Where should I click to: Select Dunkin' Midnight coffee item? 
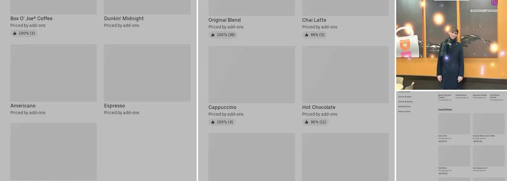[x=124, y=18]
